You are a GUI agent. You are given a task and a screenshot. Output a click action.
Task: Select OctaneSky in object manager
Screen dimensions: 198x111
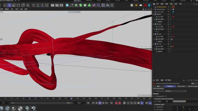click(160, 12)
